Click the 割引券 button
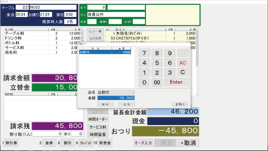This screenshot has width=268, height=151. click(x=11, y=143)
